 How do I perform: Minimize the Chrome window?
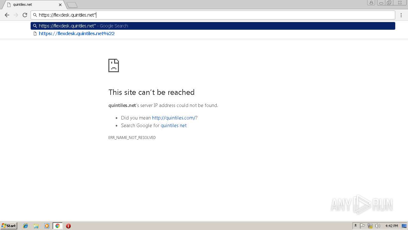[x=381, y=3]
